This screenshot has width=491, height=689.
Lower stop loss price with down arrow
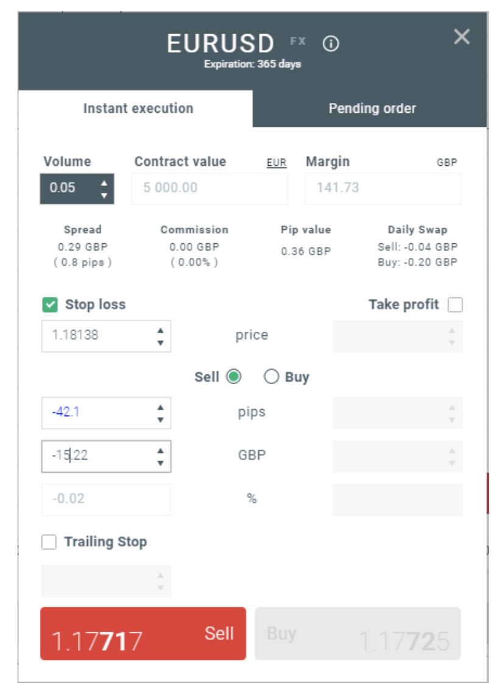160,343
